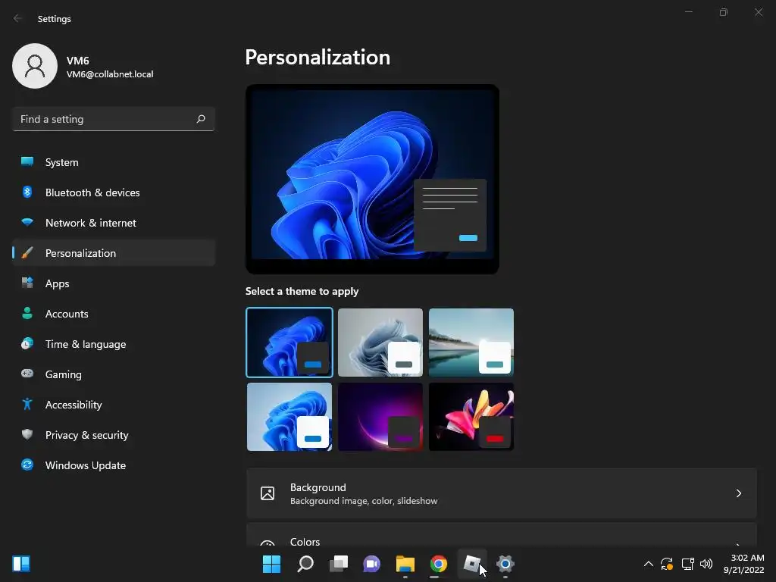
Task: Apply the purple glow dark theme
Action: 380,417
